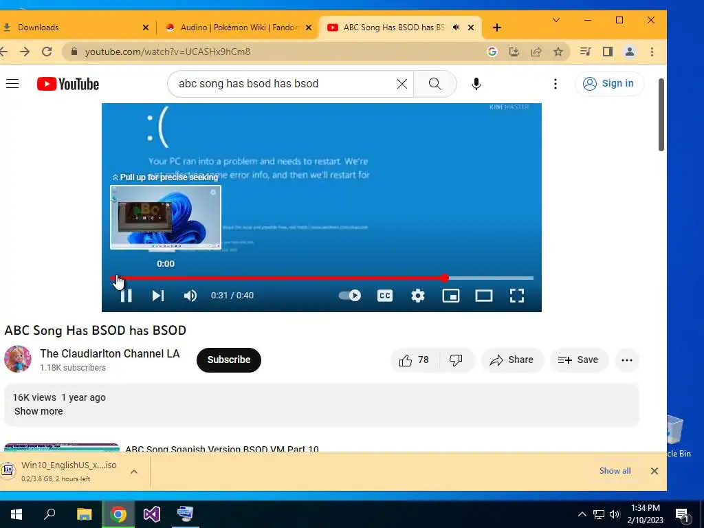
Task: Mute the tab via speaker icon
Action: 456,27
